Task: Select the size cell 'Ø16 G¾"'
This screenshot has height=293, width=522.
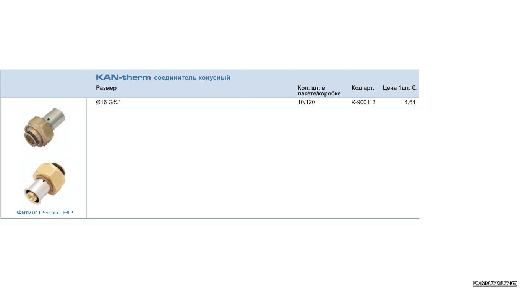Action: pyautogui.click(x=108, y=102)
